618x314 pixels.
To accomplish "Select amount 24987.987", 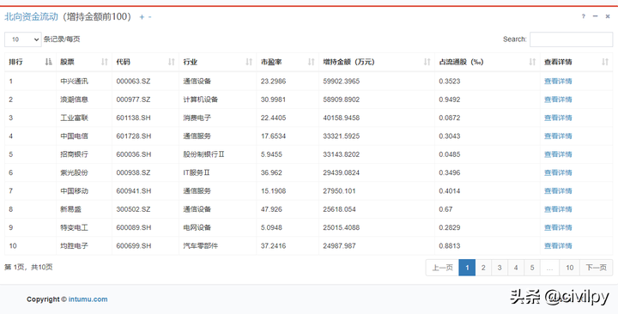I will (339, 246).
